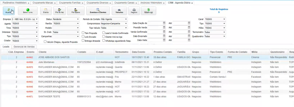Sort by Mídia column header
Image resolution: width=294 pixels, height=107 pixels.
(x=259, y=52)
